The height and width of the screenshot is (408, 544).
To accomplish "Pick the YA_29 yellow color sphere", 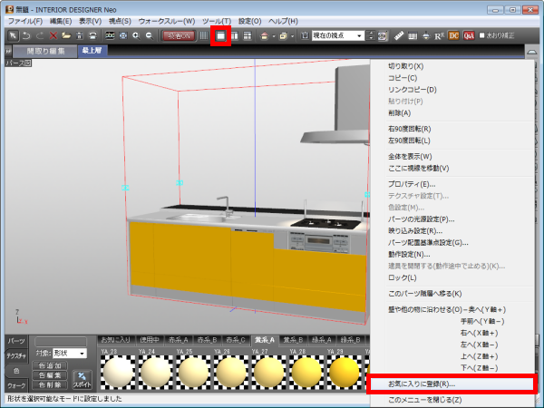I will click(343, 372).
